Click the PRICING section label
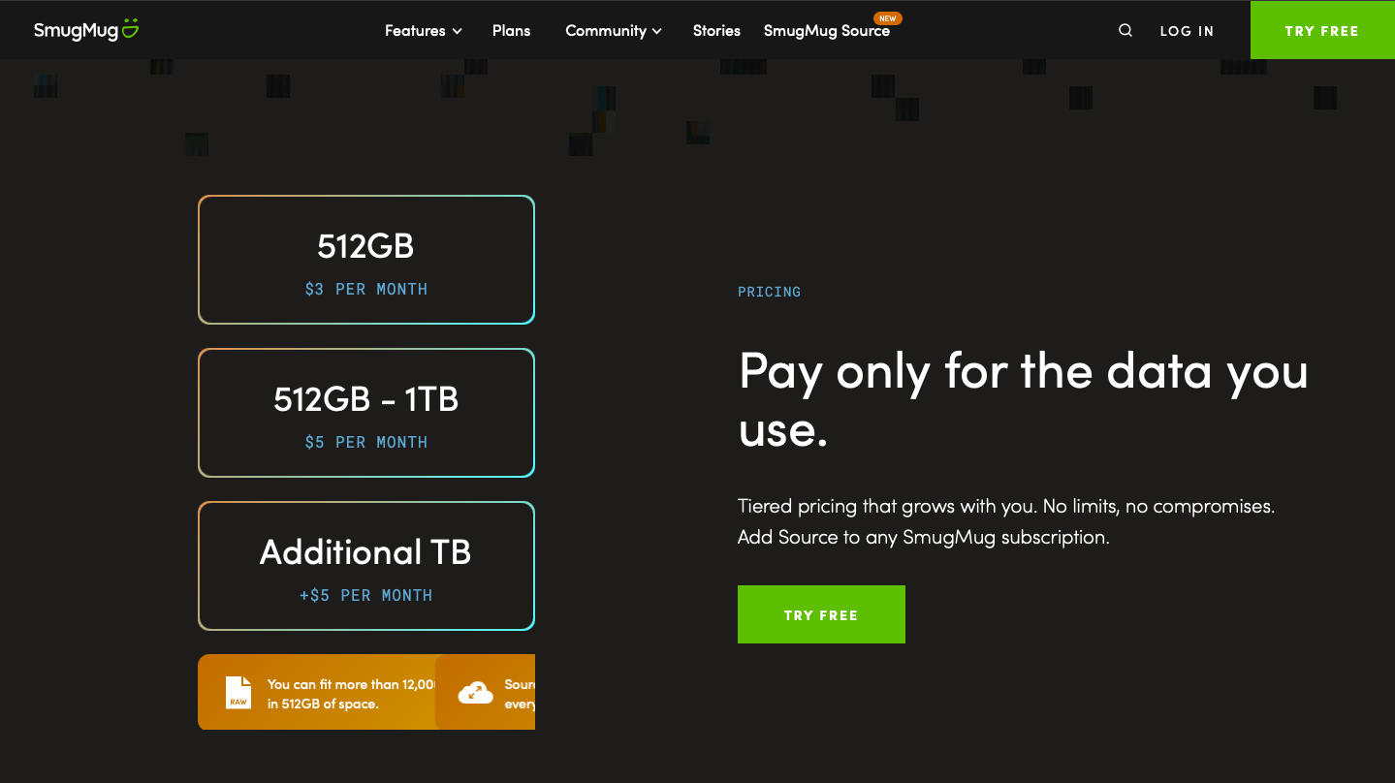The image size is (1395, 783). [x=769, y=292]
